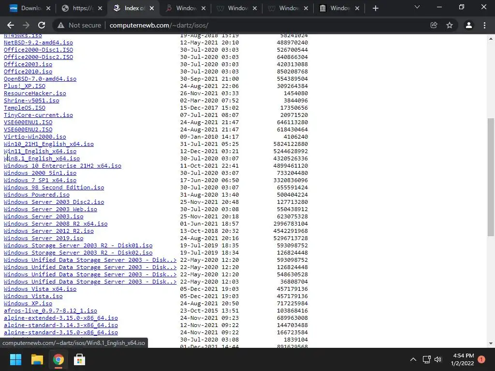
Task: Click the volume speaker tray icon
Action: [438, 359]
